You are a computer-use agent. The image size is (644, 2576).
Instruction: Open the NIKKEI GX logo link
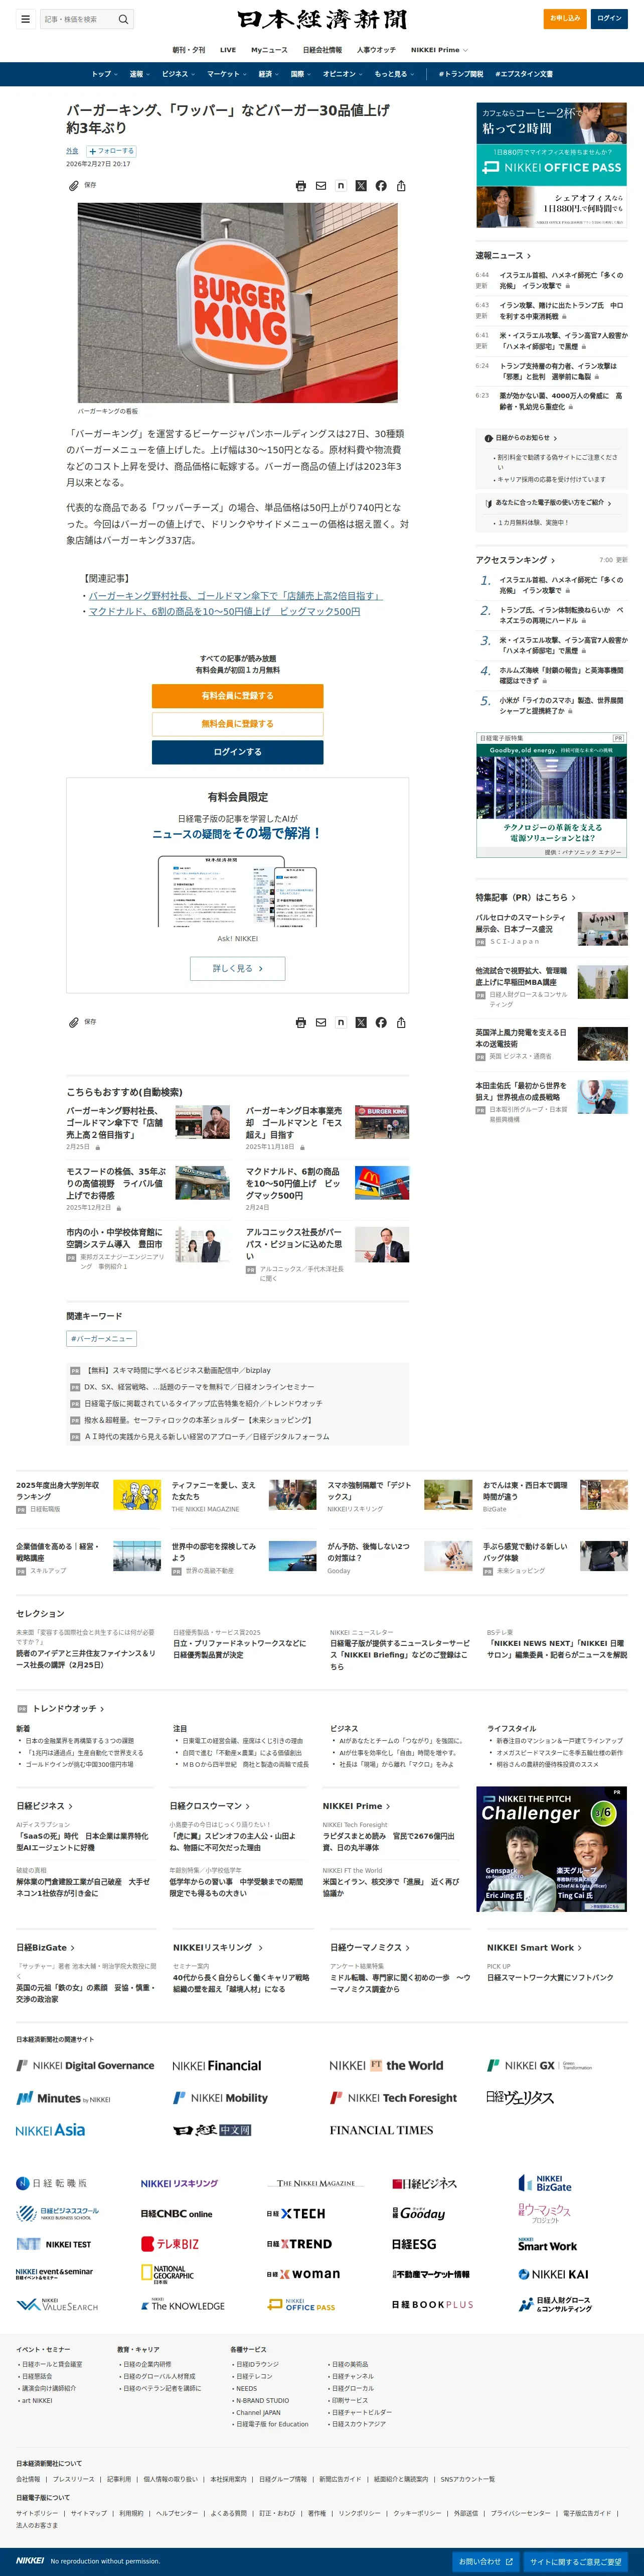[539, 2065]
